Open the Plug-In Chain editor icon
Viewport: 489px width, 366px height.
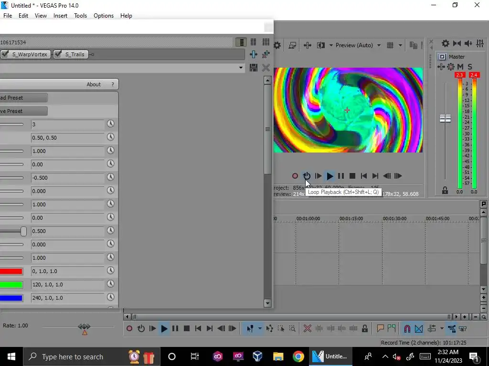tap(253, 54)
